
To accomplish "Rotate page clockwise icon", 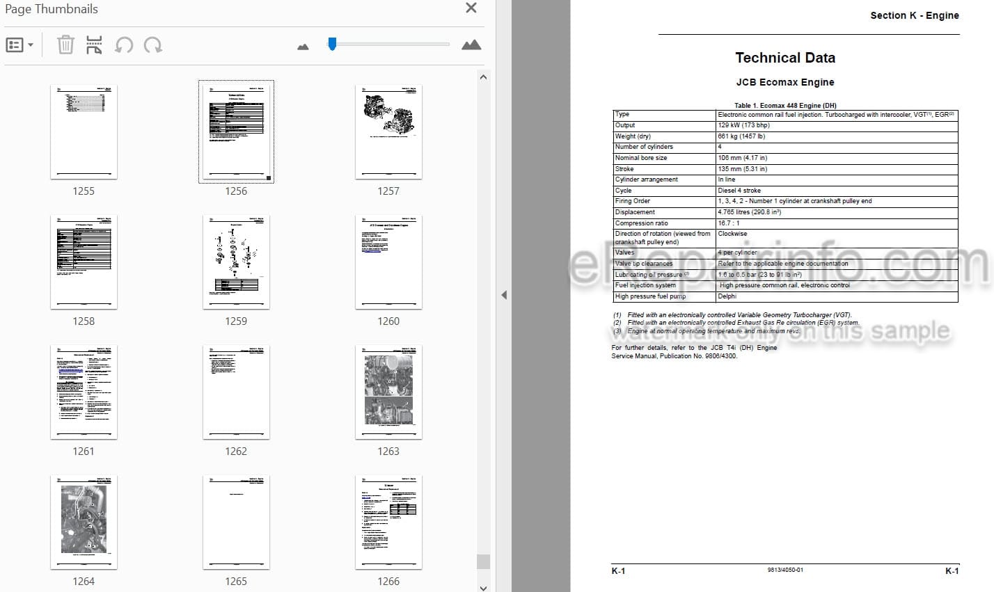I will click(x=153, y=45).
